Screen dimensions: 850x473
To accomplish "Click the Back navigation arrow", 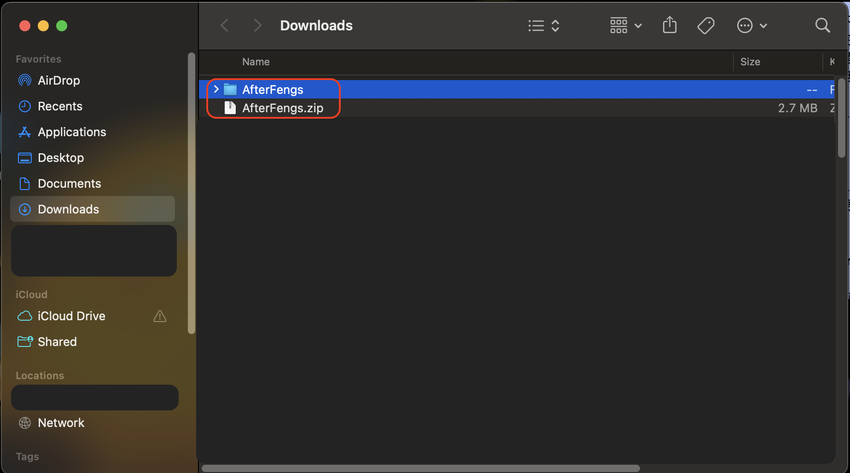I will coord(225,25).
